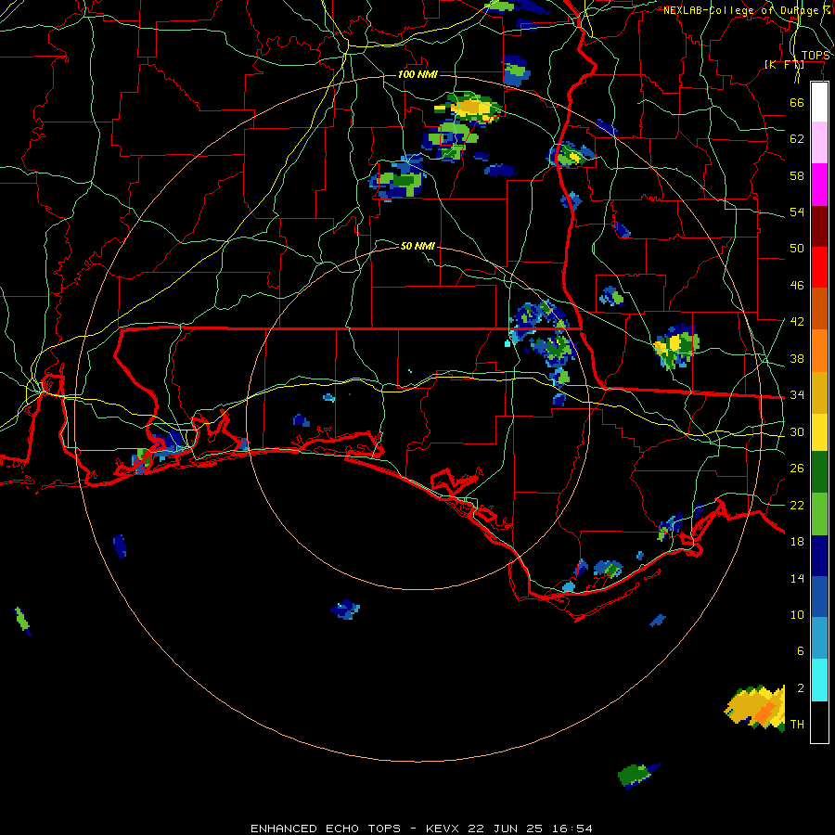Click the 50 NMI range ring label
Screen dimensions: 835x835
point(417,246)
